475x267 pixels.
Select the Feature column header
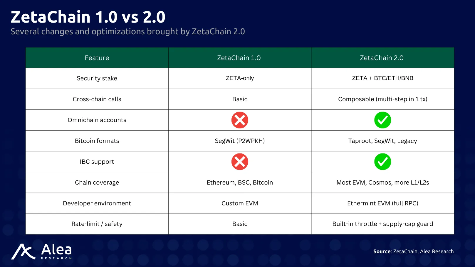pos(97,58)
